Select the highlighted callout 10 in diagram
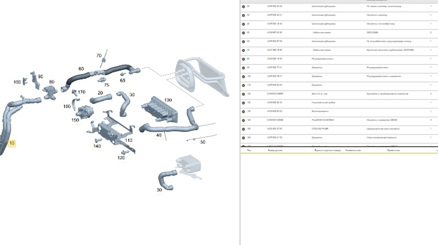Screen dimensions: 438x245 point(12,143)
